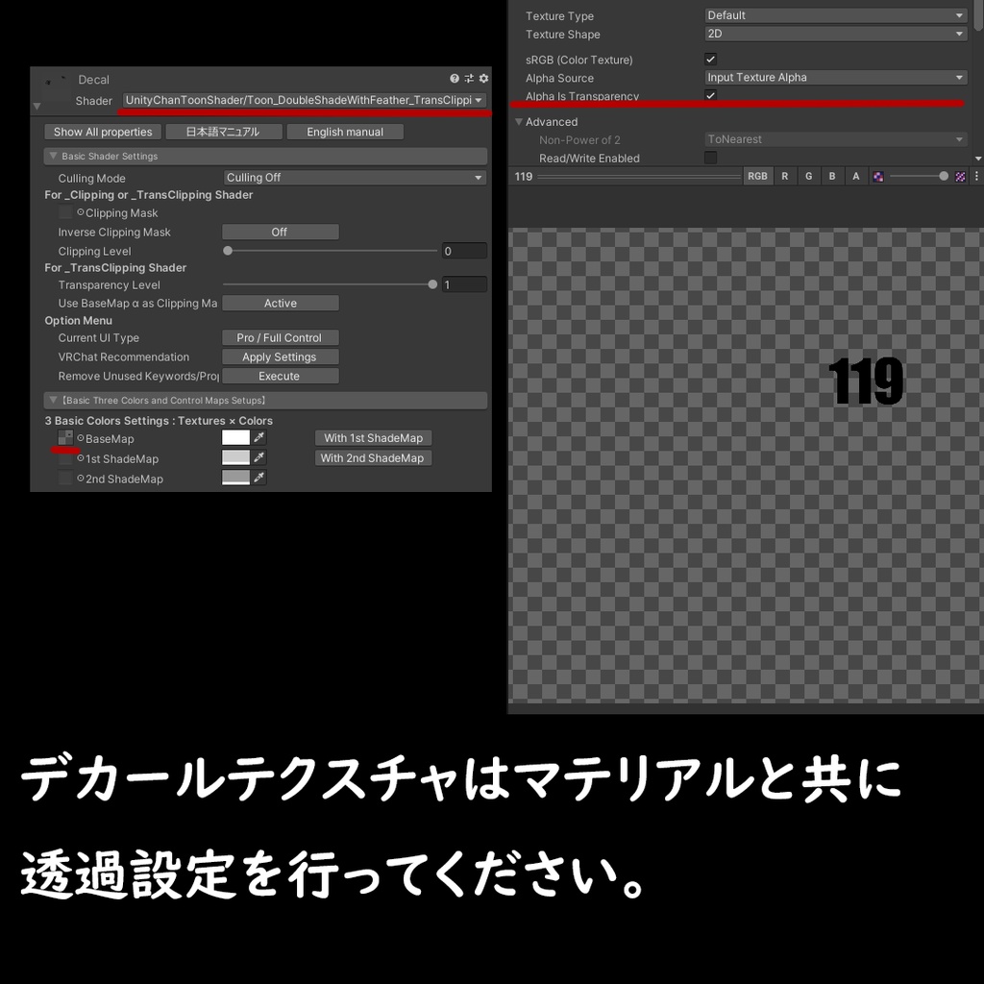The width and height of the screenshot is (984, 984).
Task: Click Transparency Level value field
Action: pyautogui.click(x=464, y=284)
